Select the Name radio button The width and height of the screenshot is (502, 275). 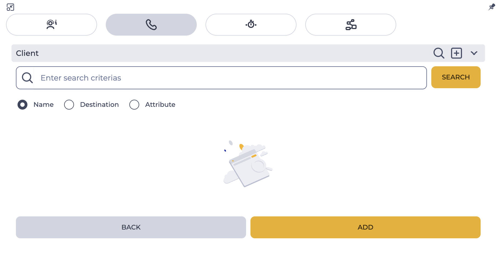coord(22,105)
